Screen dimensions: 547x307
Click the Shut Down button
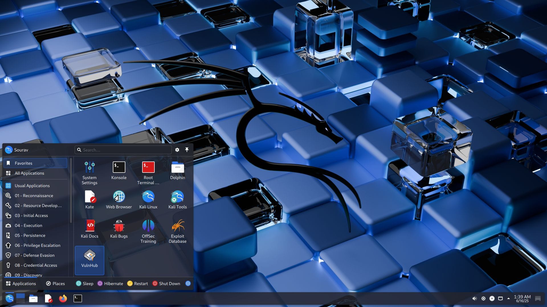[166, 283]
